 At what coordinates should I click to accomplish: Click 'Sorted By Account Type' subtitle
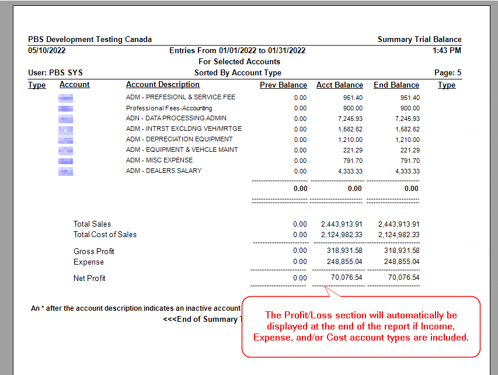coord(238,73)
